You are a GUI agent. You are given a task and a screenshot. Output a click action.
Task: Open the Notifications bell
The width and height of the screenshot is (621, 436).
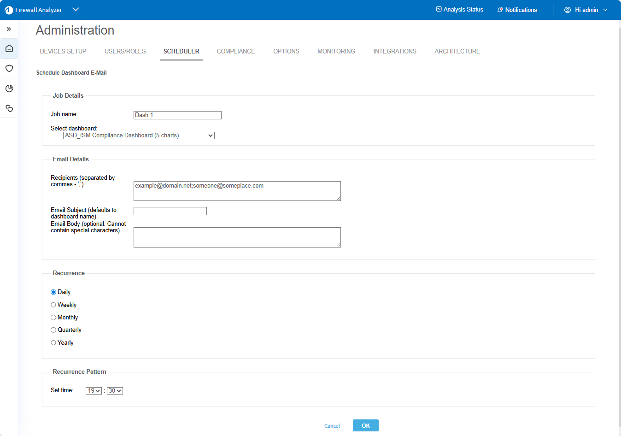(517, 10)
